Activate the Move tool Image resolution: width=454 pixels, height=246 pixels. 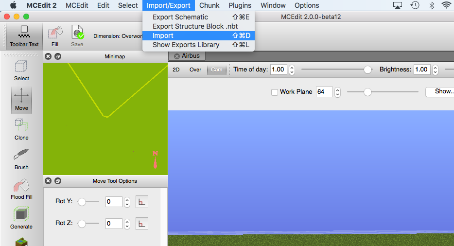click(x=21, y=100)
